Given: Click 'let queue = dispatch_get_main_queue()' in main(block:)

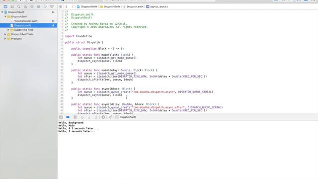Looking at the screenshot, I should pyautogui.click(x=107, y=58).
